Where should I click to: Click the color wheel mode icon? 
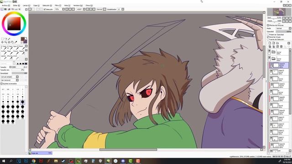[2, 9]
